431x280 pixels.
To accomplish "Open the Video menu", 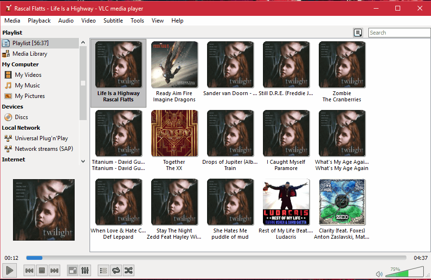I will coord(89,21).
